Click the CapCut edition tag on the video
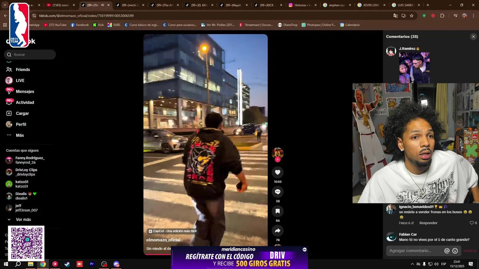Viewport: 479px width, 269px height. (x=173, y=231)
